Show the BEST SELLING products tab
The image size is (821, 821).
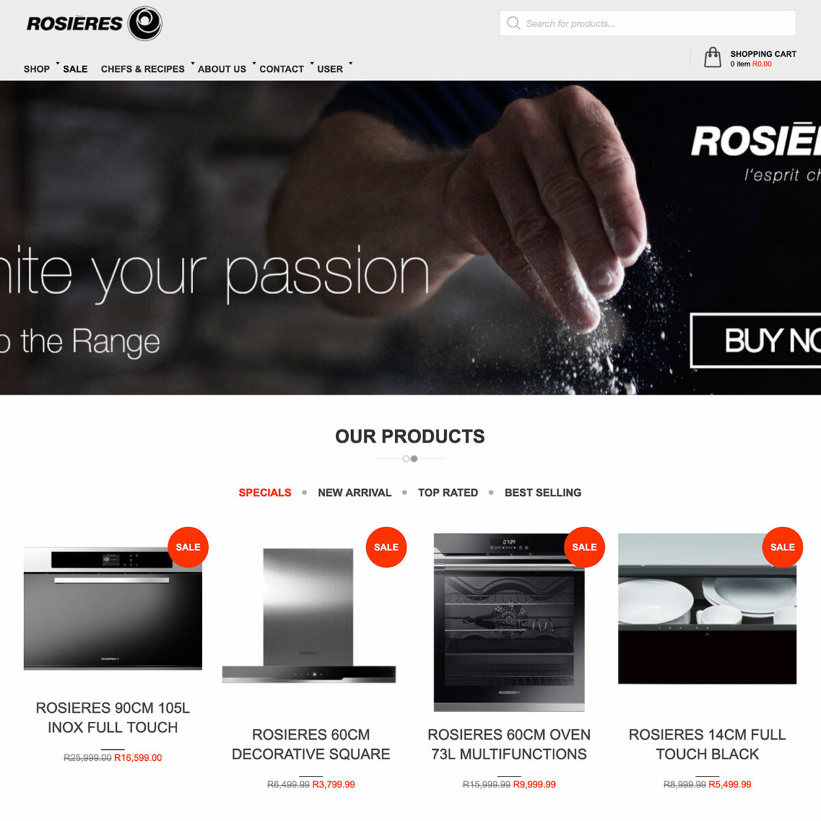543,493
